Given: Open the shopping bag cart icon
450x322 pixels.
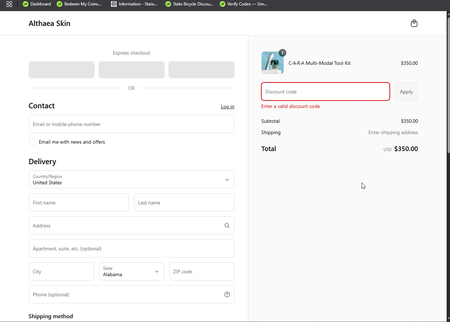Looking at the screenshot, I should pos(414,23).
